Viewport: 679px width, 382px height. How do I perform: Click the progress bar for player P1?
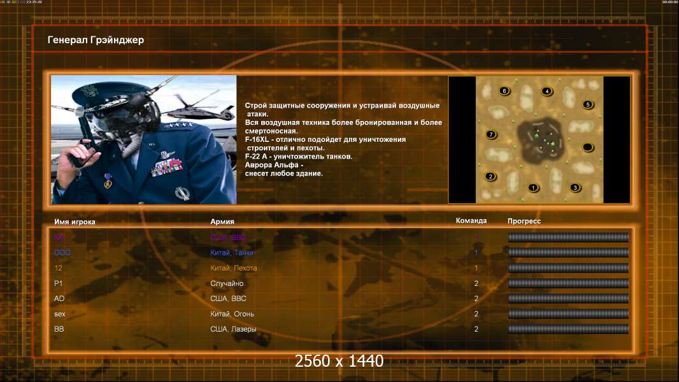[x=568, y=283]
